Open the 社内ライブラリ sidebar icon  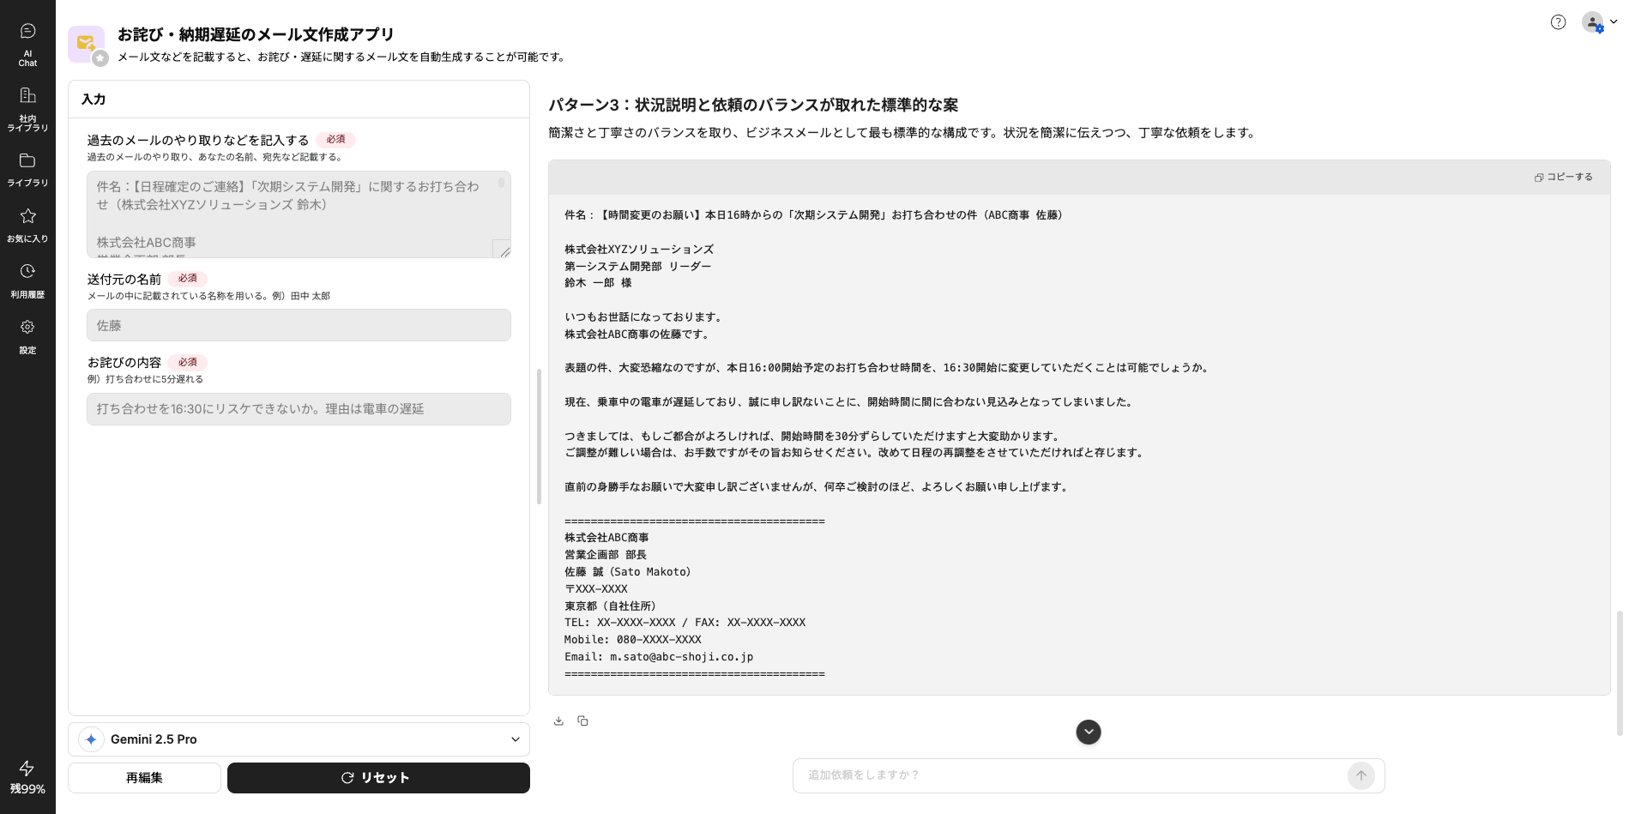pyautogui.click(x=27, y=108)
